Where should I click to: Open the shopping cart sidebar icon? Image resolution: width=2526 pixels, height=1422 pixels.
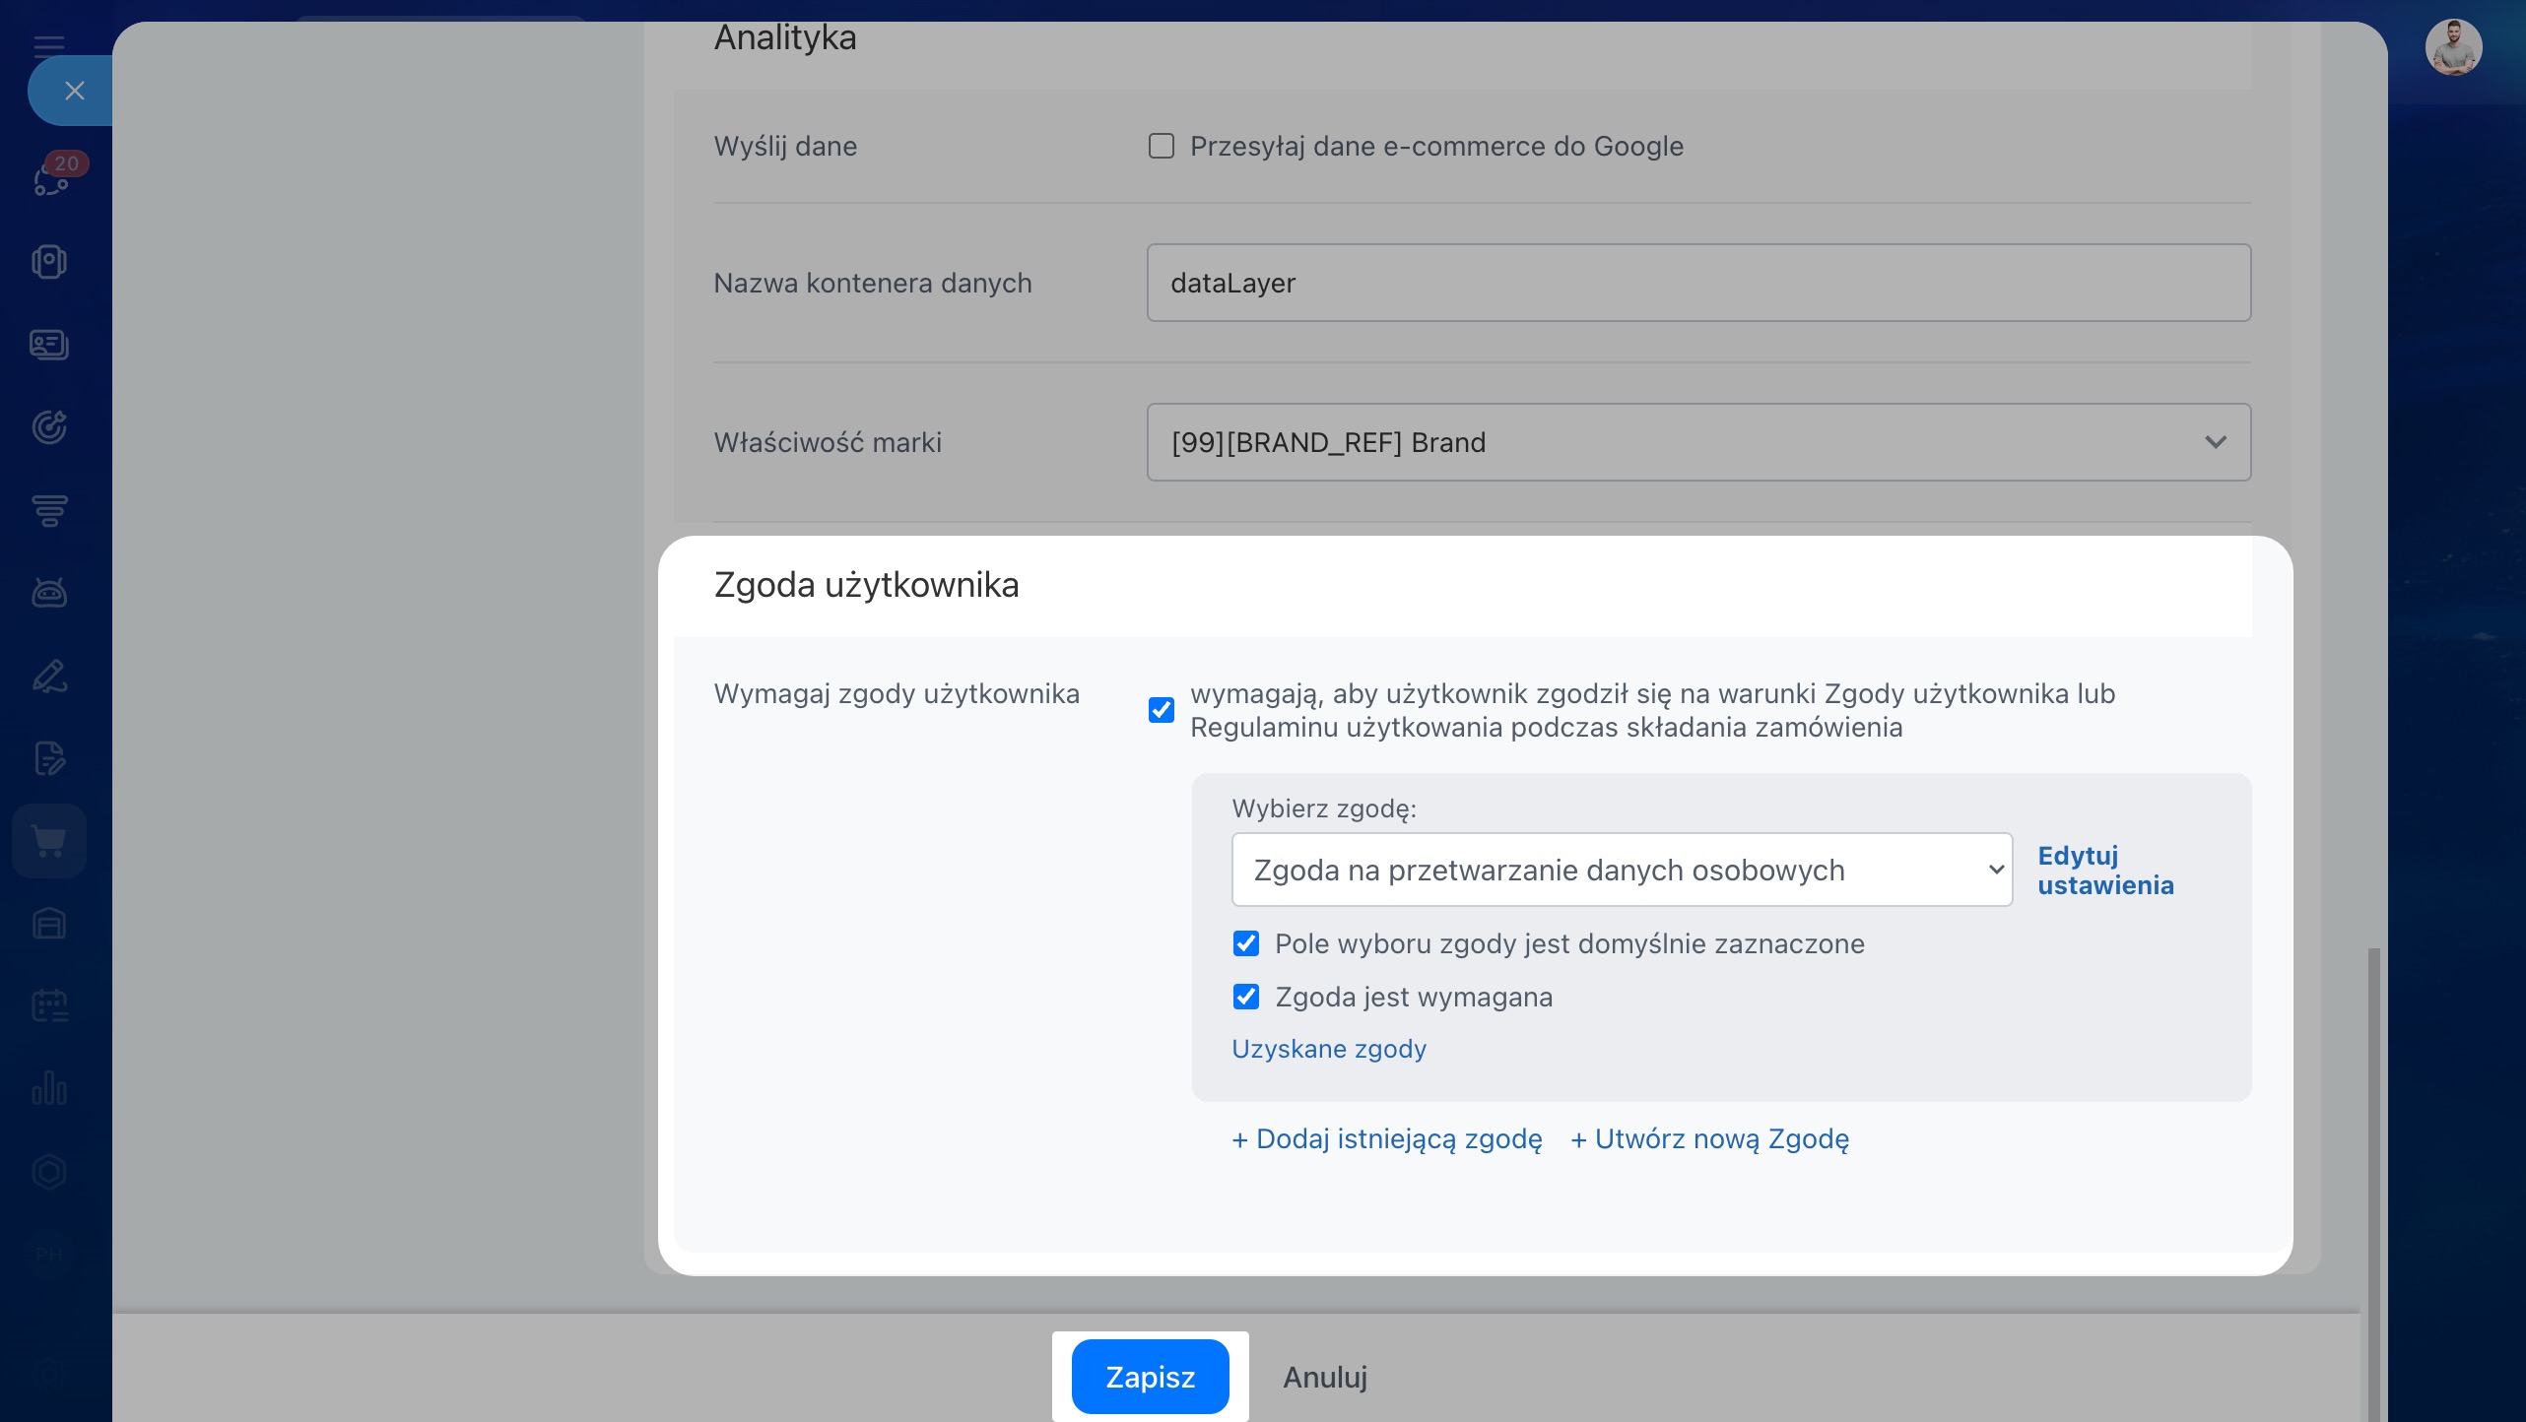point(49,841)
